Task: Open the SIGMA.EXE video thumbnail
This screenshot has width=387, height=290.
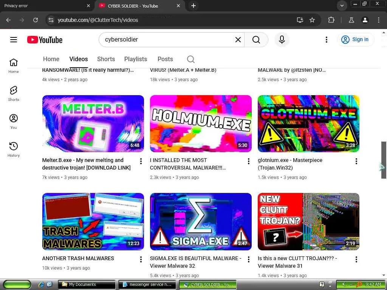Action: click(x=201, y=221)
